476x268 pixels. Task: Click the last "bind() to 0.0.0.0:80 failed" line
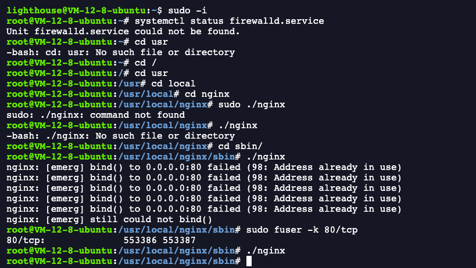203,209
